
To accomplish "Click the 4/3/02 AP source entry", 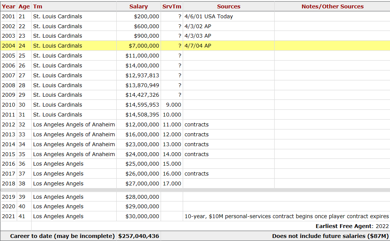I will click(197, 26).
